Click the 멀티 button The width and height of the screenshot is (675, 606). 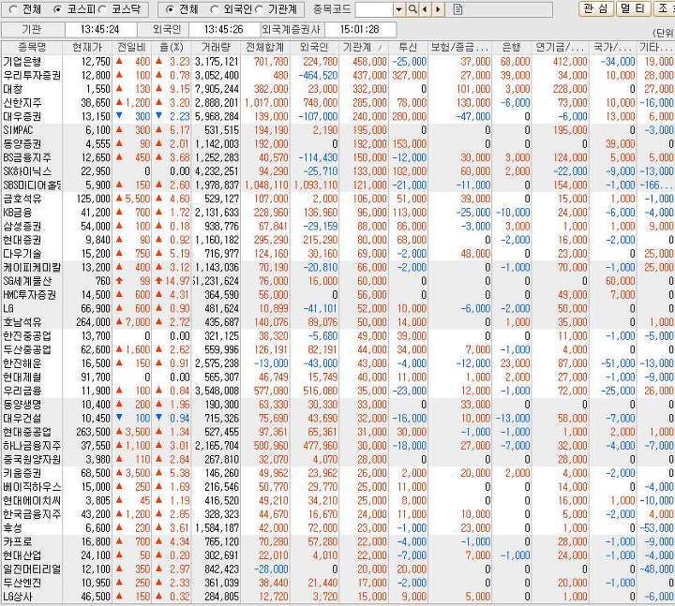(x=633, y=8)
